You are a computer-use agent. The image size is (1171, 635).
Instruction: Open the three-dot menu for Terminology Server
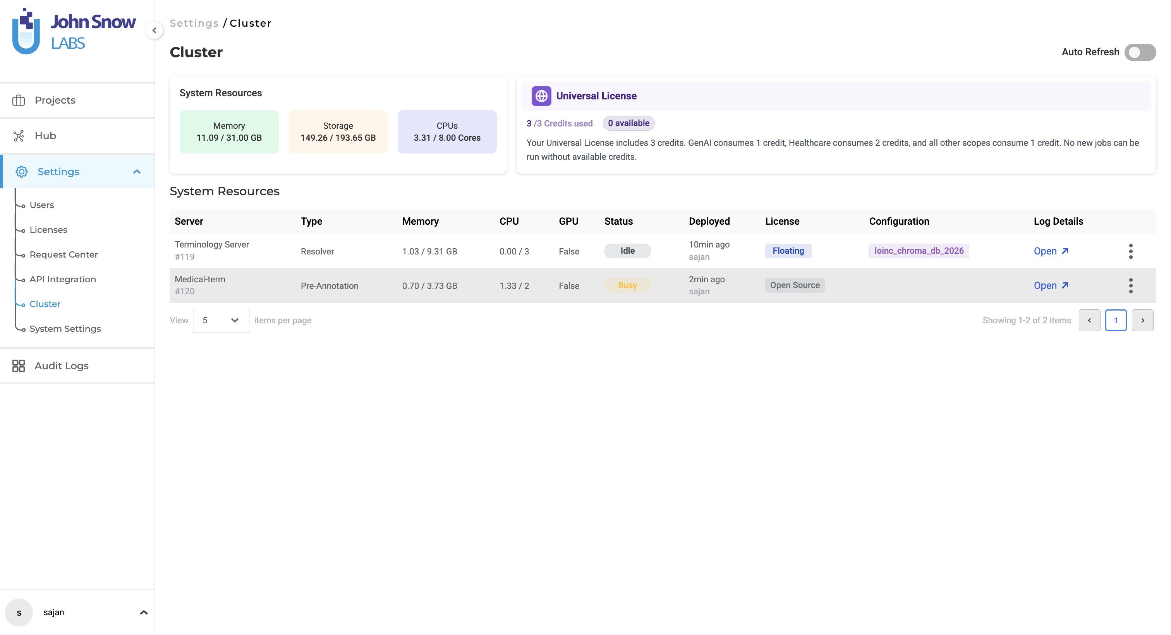pos(1131,251)
